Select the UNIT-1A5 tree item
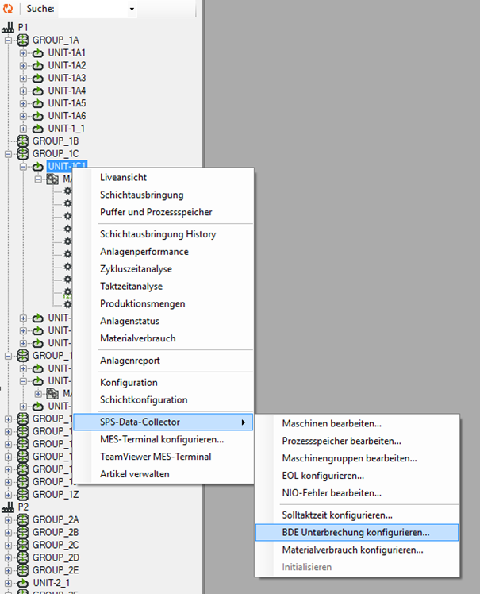The height and width of the screenshot is (594, 480). pos(67,103)
